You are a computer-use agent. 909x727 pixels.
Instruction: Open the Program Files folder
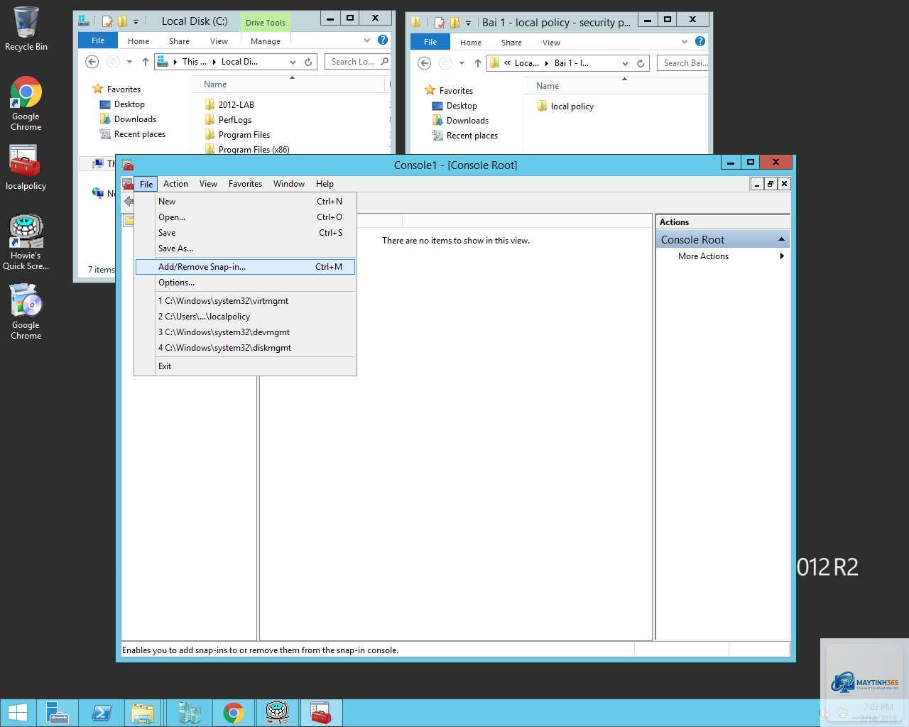tap(236, 135)
